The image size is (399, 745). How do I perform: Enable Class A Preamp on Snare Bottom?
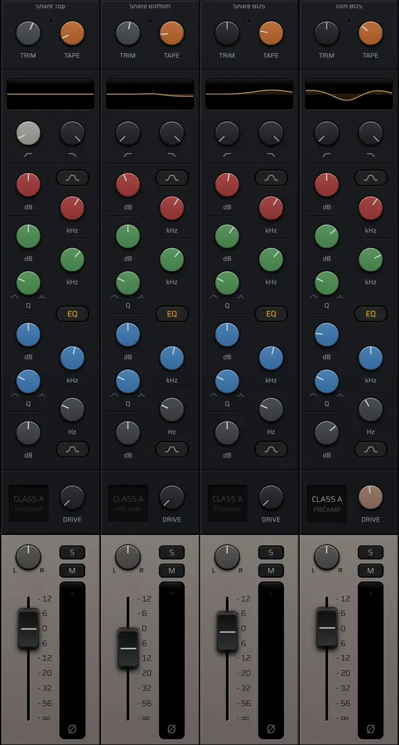128,503
